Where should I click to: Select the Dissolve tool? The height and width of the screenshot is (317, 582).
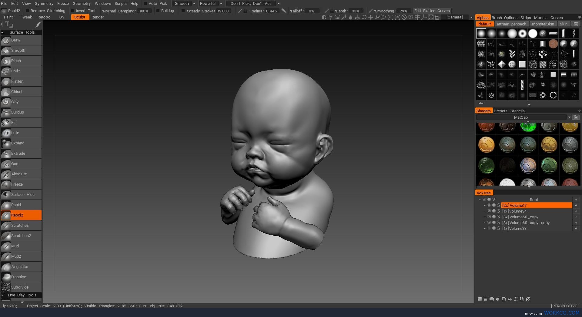[x=21, y=277]
